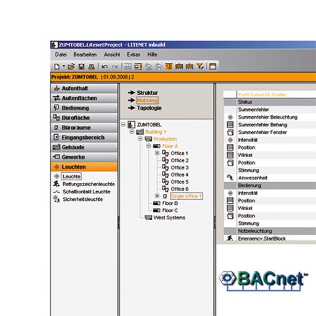Click the search magnifier toolbar icon

pyautogui.click(x=138, y=66)
